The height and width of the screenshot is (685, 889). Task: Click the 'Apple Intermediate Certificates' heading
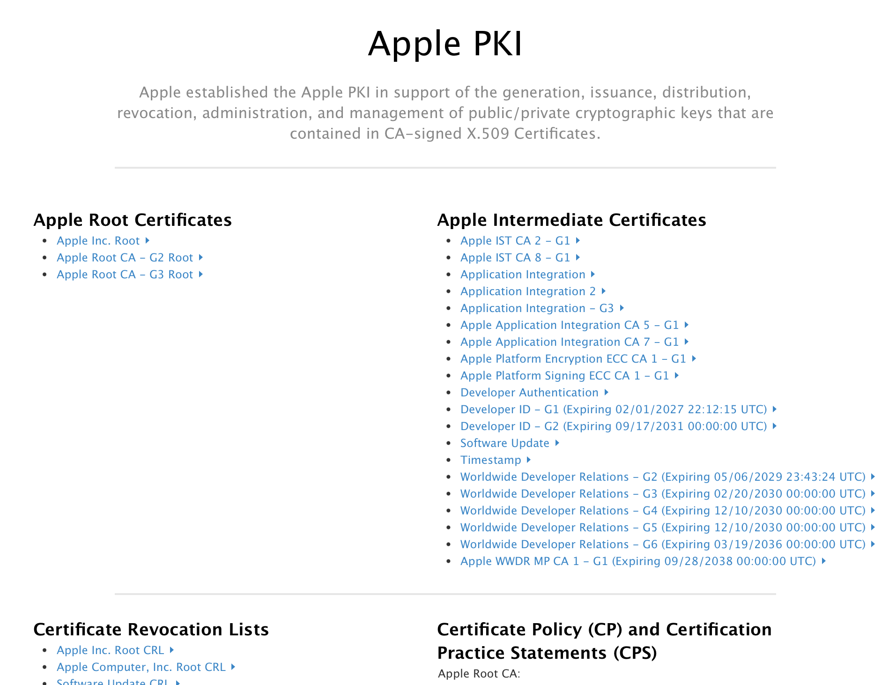coord(571,220)
